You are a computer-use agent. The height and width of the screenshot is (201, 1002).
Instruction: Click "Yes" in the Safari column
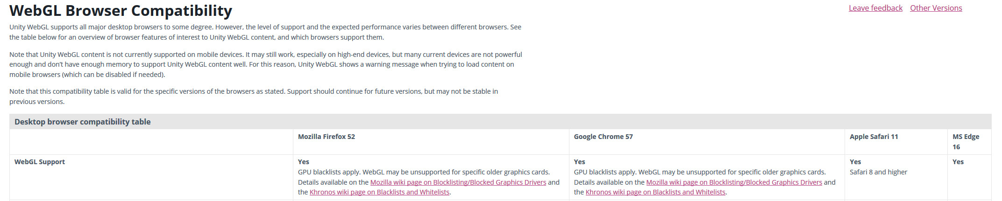coord(855,162)
